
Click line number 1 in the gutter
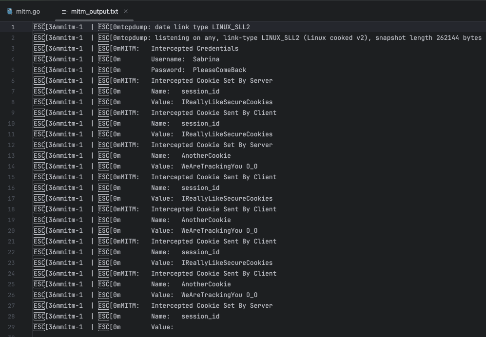(x=13, y=27)
